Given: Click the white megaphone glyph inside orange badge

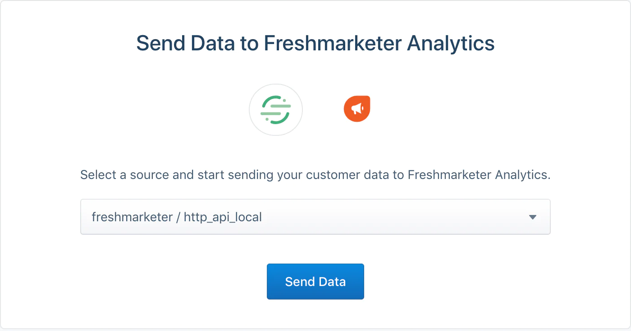Looking at the screenshot, I should point(357,109).
